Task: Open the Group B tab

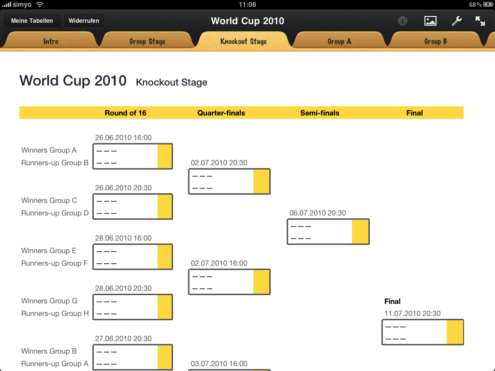Action: coord(436,42)
